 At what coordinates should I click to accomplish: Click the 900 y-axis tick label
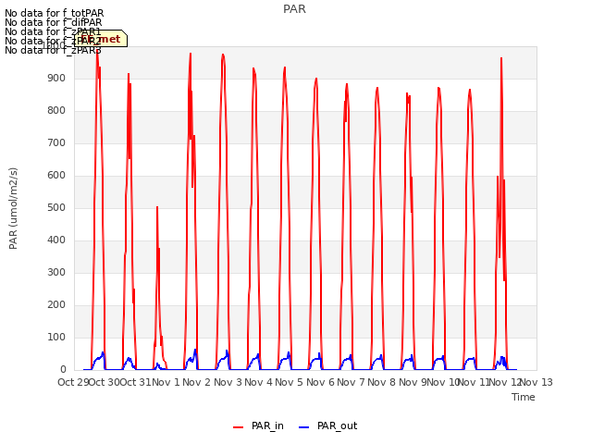[x=56, y=79]
